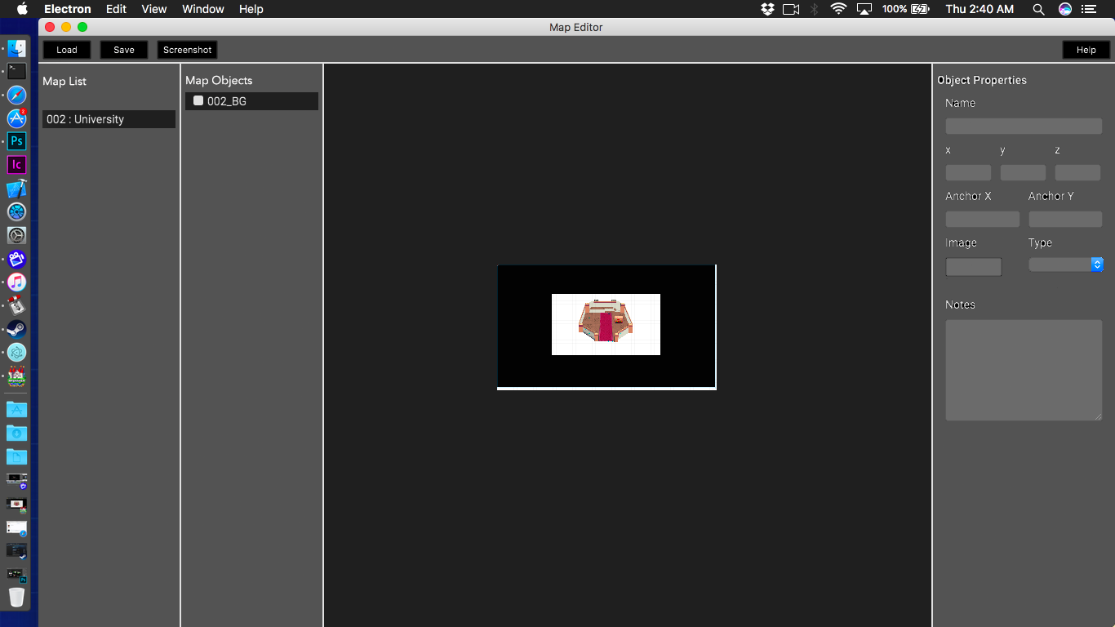Screen dimensions: 1115x627
Task: Launch Xcode from the dock
Action: pos(16,189)
